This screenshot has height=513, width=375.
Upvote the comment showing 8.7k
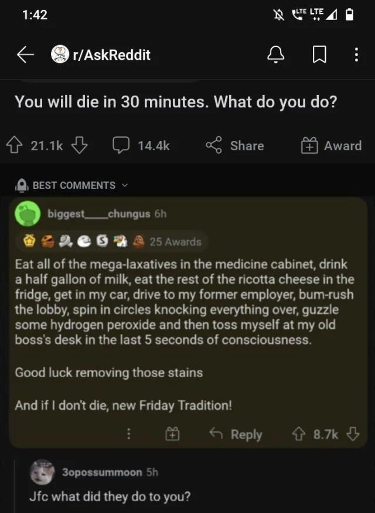(299, 434)
